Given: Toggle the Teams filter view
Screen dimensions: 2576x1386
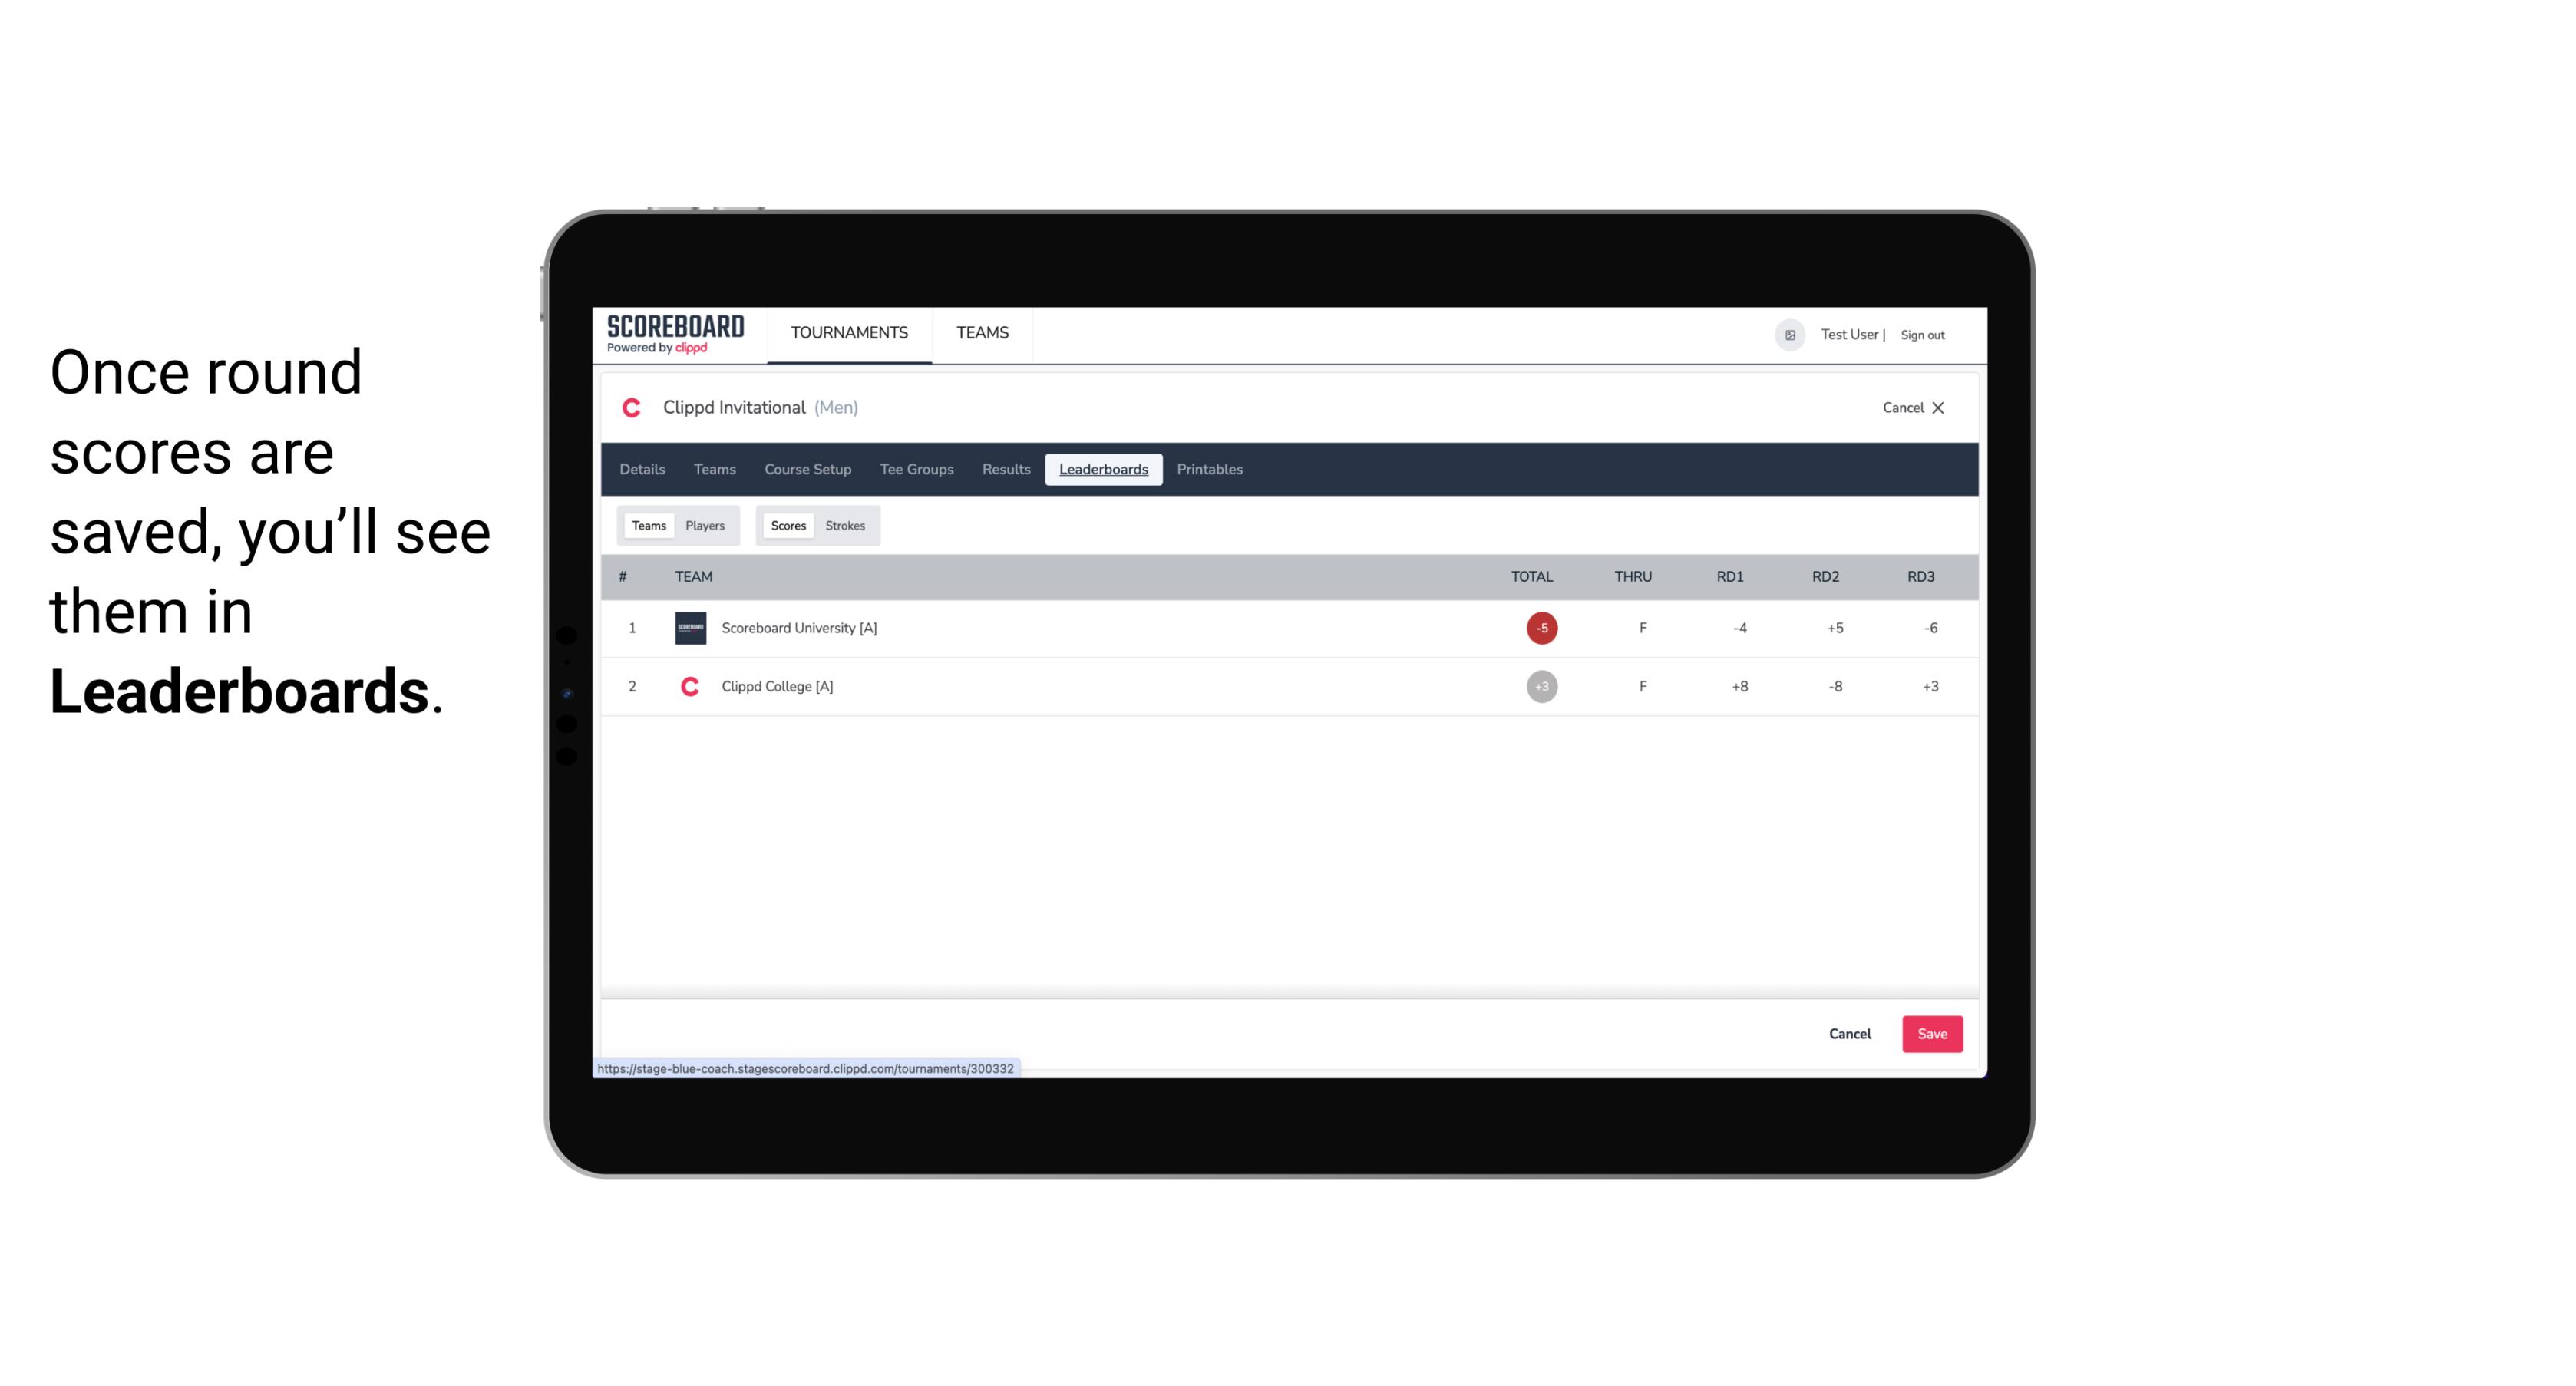Looking at the screenshot, I should click(x=646, y=524).
